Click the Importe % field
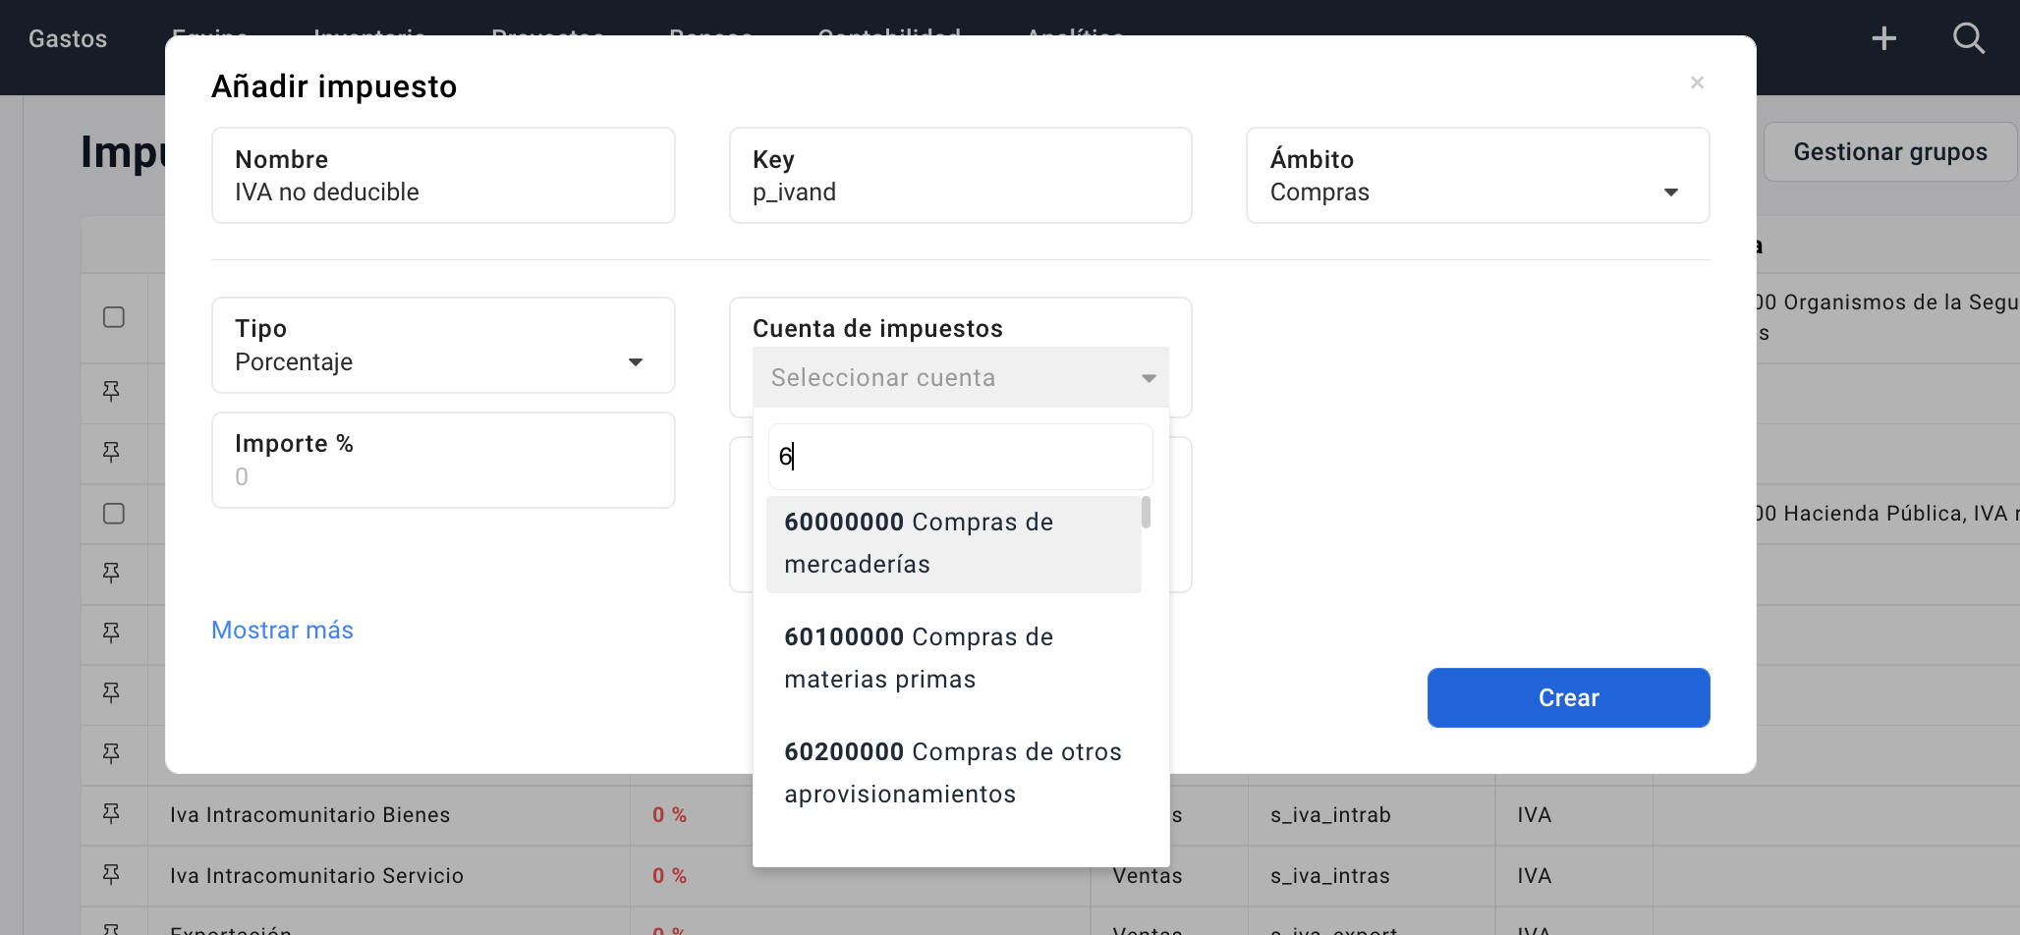 click(443, 460)
